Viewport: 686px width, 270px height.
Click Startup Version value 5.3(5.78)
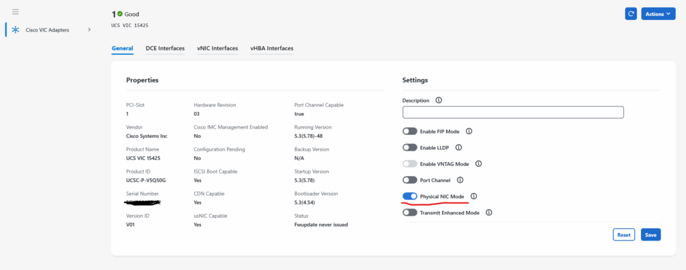(x=305, y=180)
